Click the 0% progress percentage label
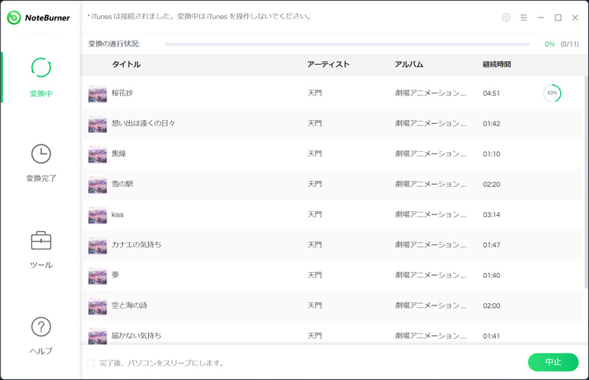 (x=549, y=44)
